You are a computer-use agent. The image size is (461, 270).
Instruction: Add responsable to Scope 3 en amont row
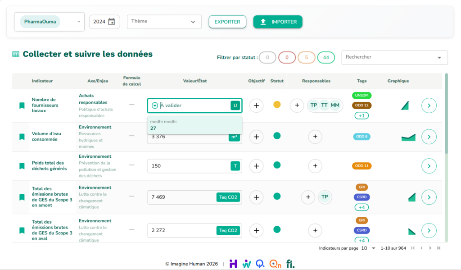point(308,197)
